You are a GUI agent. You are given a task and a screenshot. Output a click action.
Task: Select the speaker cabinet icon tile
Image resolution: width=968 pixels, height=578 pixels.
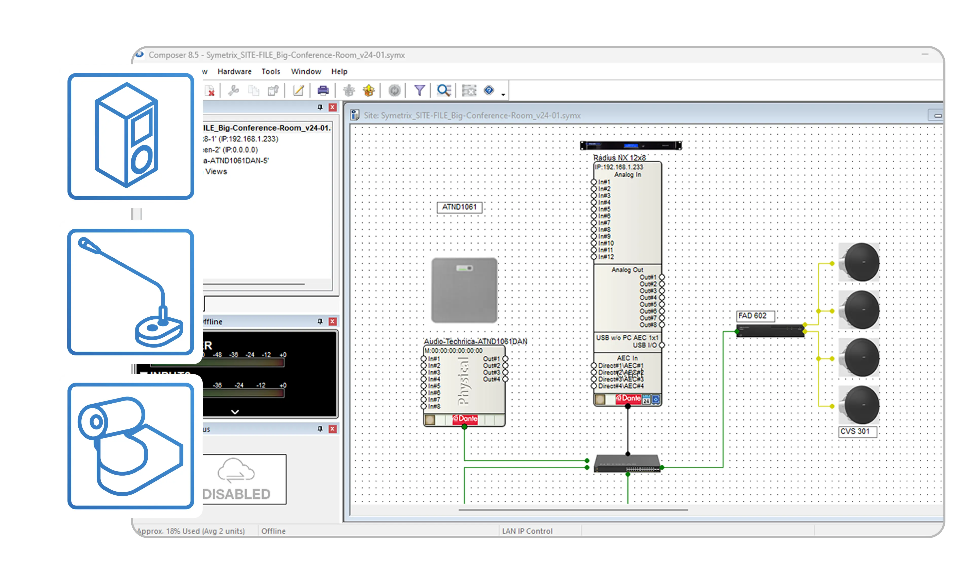[x=131, y=136]
